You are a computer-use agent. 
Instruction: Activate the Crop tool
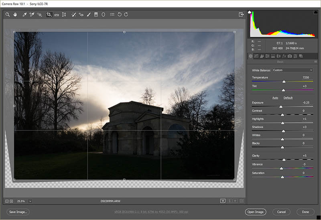pyautogui.click(x=49, y=14)
